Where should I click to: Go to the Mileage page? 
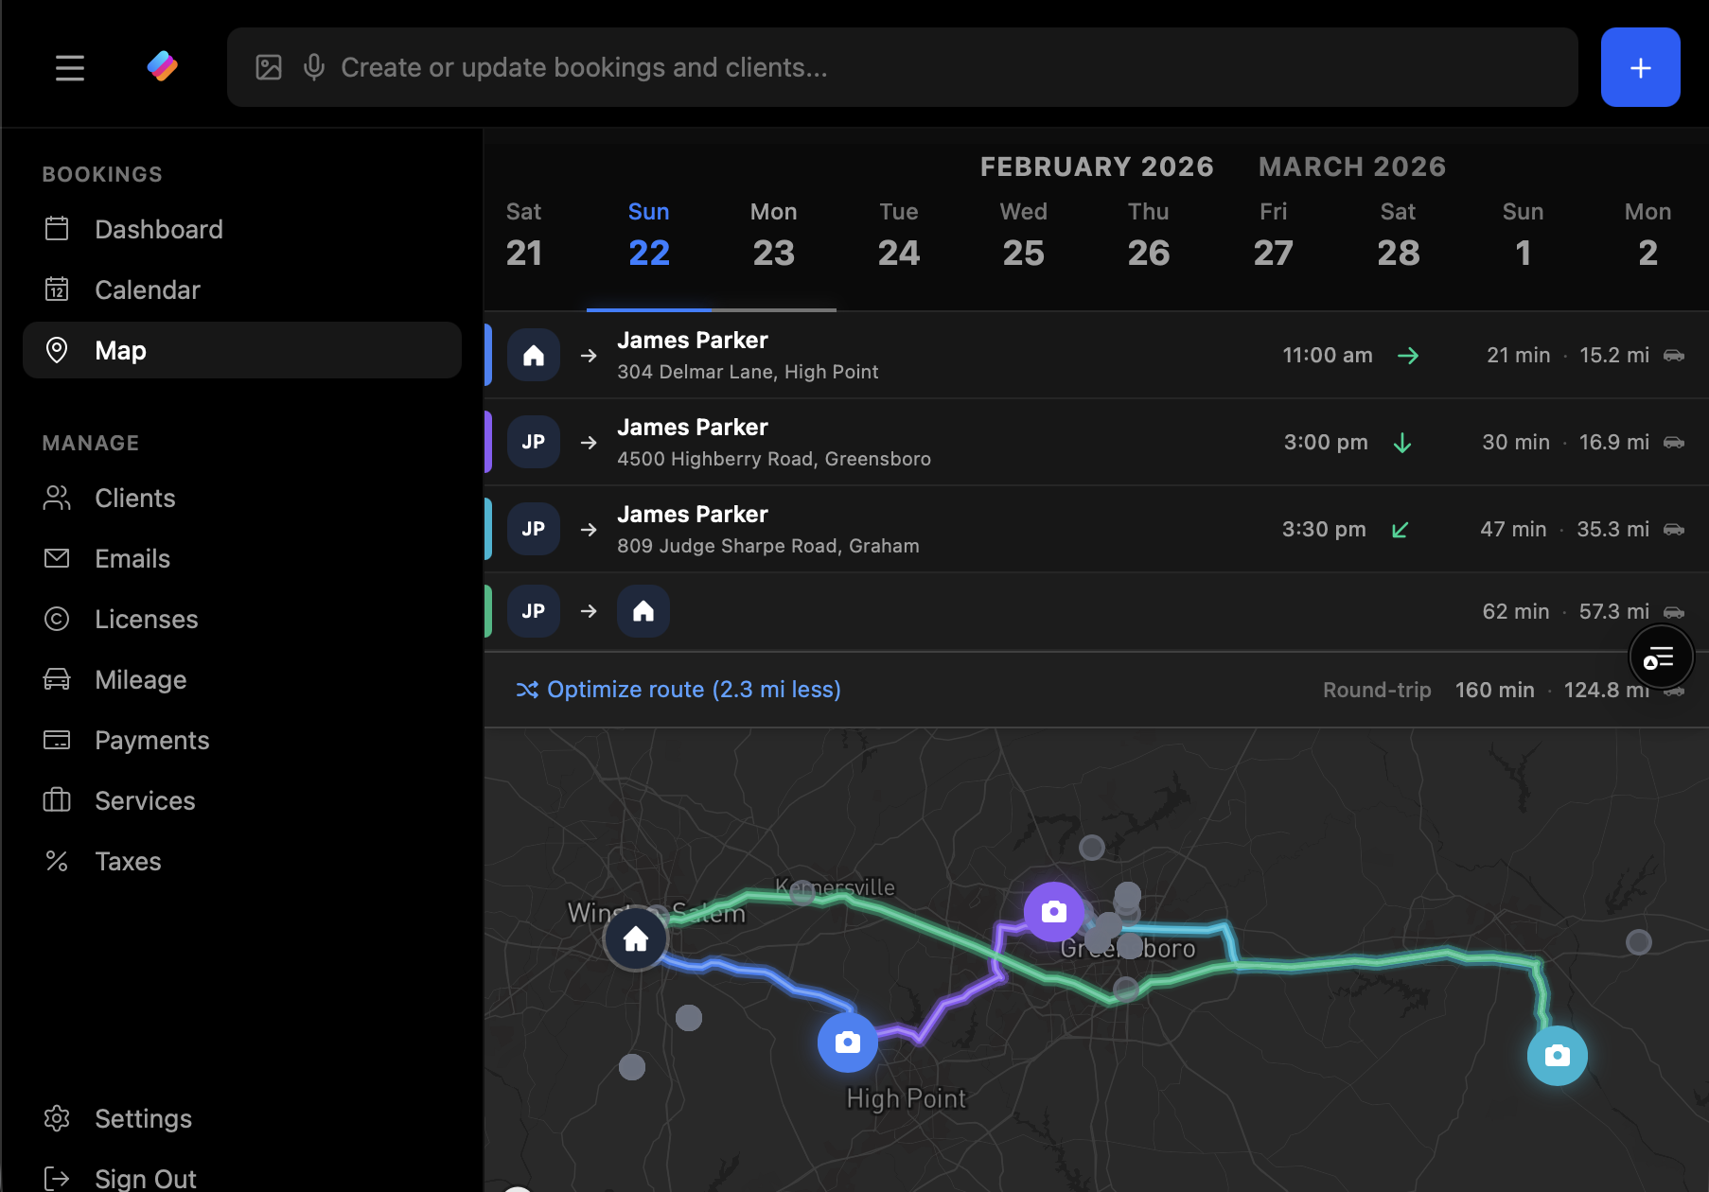(x=140, y=679)
